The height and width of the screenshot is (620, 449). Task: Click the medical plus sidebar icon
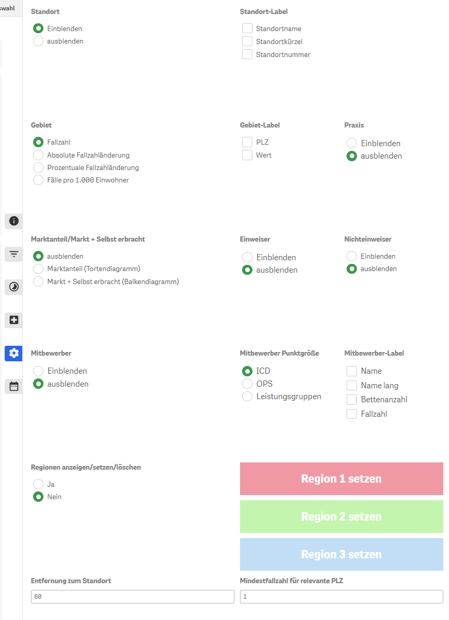tap(14, 320)
